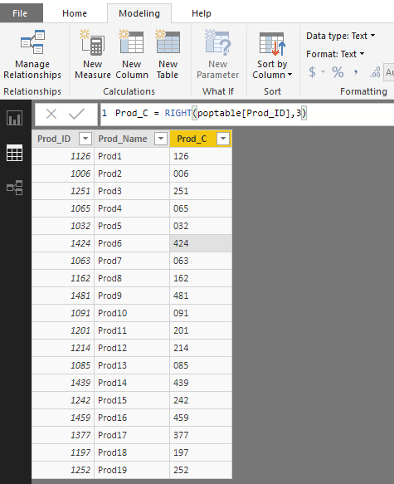Switch to Report view in sidebar
The width and height of the screenshot is (394, 484).
click(14, 118)
